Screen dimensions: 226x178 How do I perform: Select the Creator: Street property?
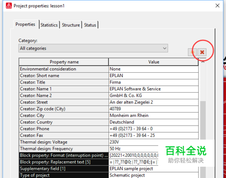64,102
